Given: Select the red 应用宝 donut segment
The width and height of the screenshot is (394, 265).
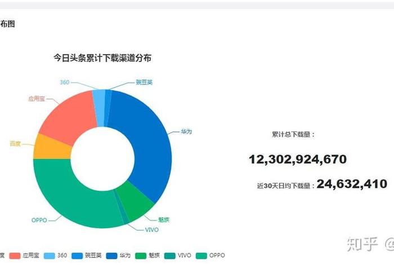Looking at the screenshot, I should (x=69, y=117).
